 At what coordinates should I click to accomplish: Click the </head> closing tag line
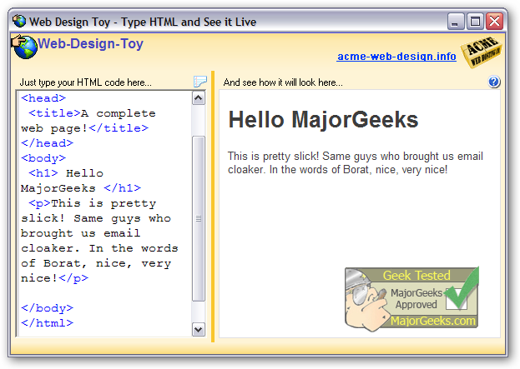tap(47, 143)
